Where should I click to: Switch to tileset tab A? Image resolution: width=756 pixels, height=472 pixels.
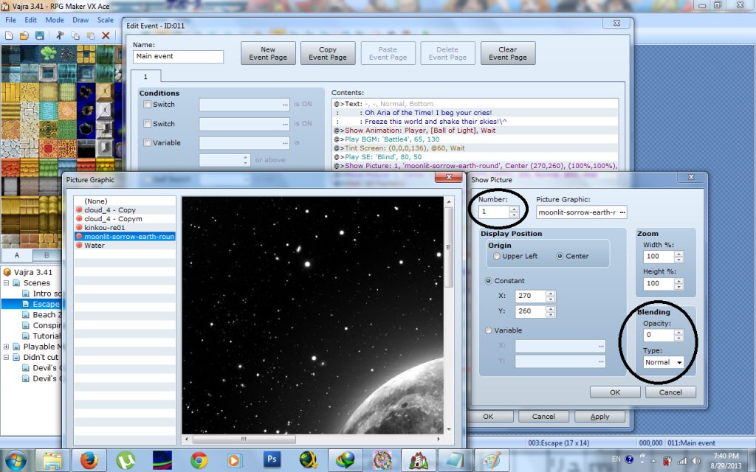click(x=17, y=255)
